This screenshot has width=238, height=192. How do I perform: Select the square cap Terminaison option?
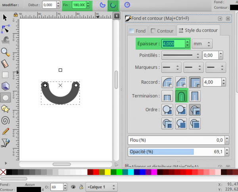tap(195, 96)
